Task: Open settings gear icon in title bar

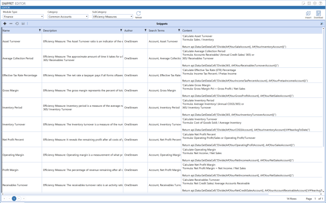Action: tap(315, 3)
